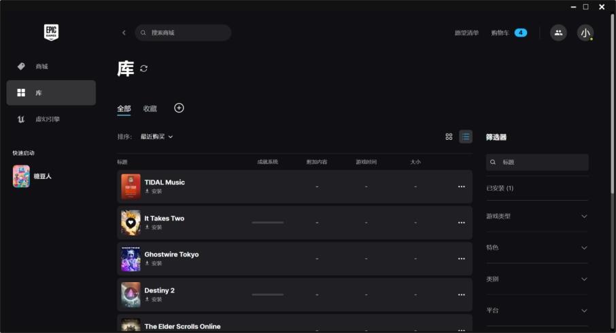Screen dimensions: 616x333
Task: Switch to list view
Action: tap(466, 136)
